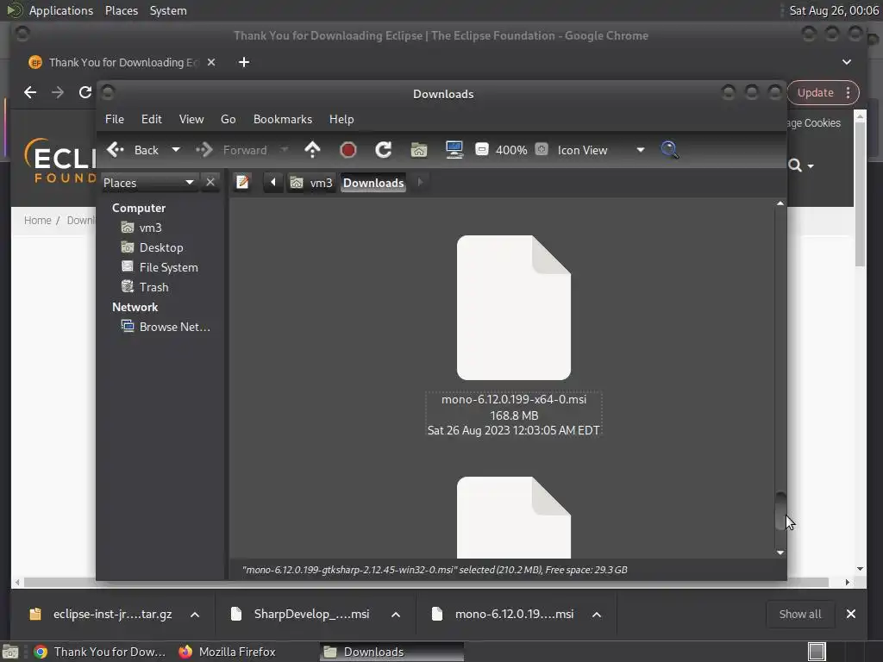Open the Applications system menu
This screenshot has height=662, width=883.
click(61, 10)
